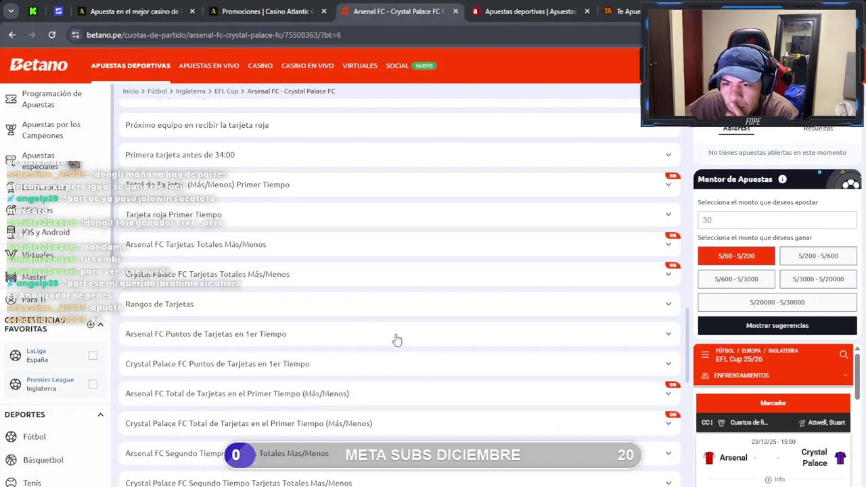Tick the LaLiga España checkbox

pyautogui.click(x=93, y=355)
